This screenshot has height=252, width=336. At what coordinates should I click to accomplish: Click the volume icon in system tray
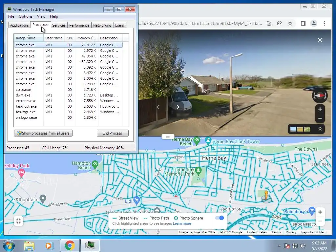point(303,246)
